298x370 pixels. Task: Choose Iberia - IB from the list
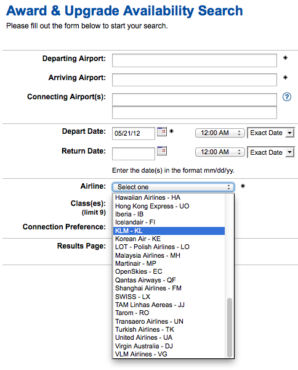pos(169,214)
